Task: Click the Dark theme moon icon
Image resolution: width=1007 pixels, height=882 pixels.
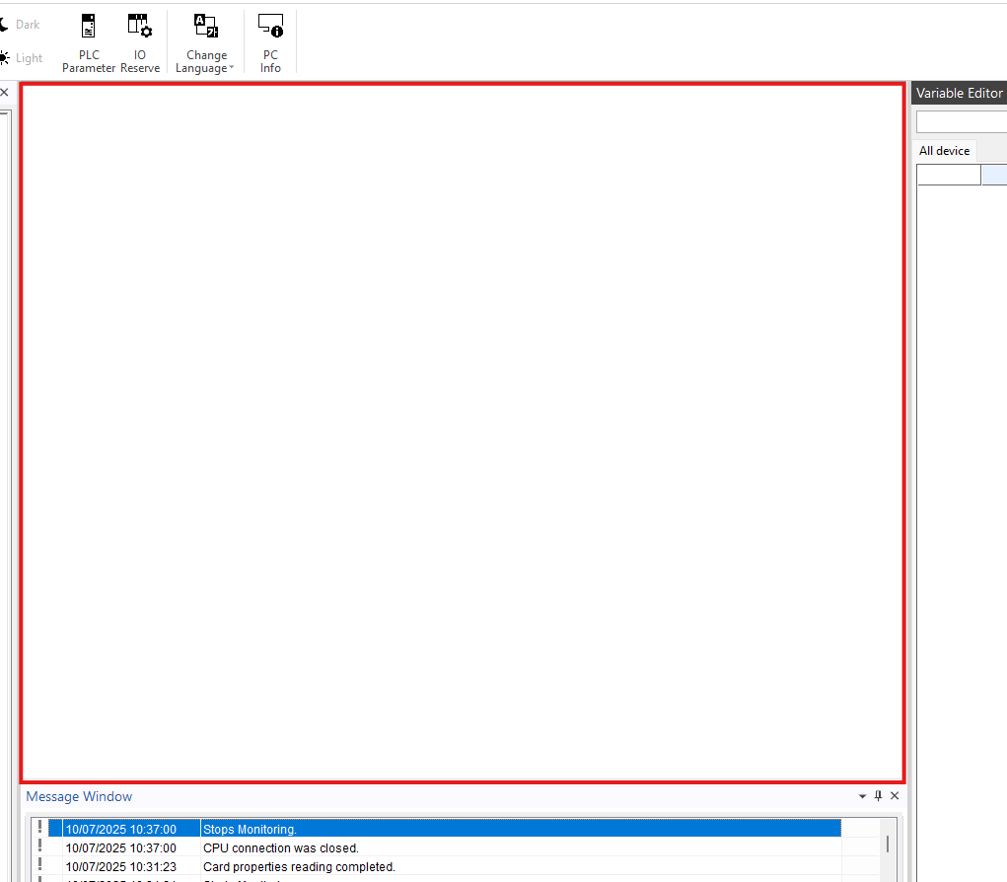Action: click(4, 25)
